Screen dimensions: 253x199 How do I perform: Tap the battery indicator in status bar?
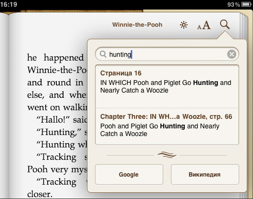click(246, 4)
